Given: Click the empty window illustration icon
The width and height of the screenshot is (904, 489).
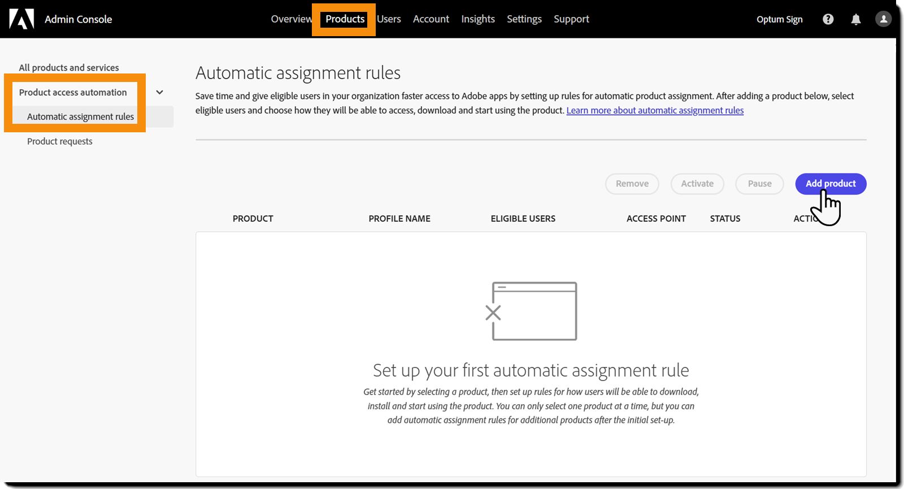Looking at the screenshot, I should point(532,311).
